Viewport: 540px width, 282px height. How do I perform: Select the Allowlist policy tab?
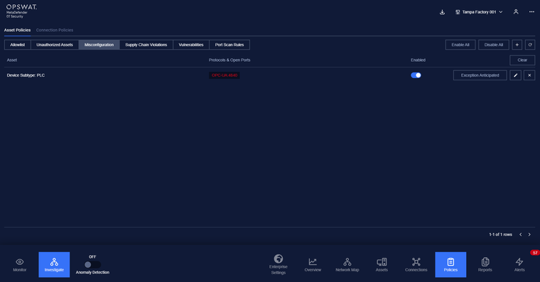18,45
